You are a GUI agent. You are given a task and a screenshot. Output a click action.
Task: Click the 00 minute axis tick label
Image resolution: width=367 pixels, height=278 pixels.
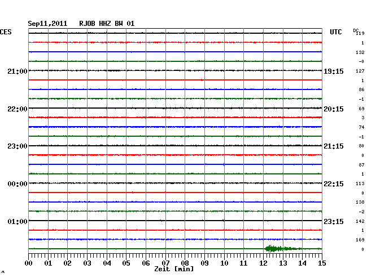click(29, 263)
